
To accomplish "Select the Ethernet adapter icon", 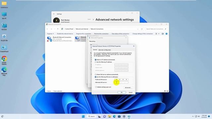I will [x=77, y=39].
